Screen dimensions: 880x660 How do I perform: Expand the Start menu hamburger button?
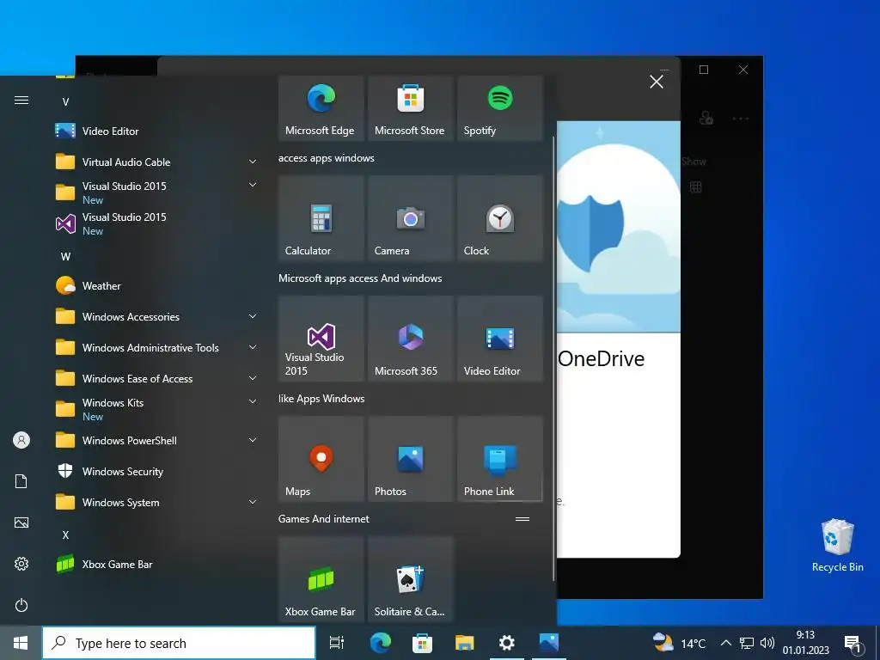click(21, 101)
